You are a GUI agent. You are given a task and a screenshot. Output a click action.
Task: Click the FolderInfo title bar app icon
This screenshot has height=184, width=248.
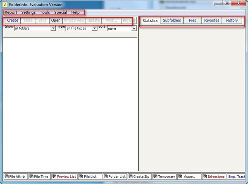pyautogui.click(x=5, y=5)
